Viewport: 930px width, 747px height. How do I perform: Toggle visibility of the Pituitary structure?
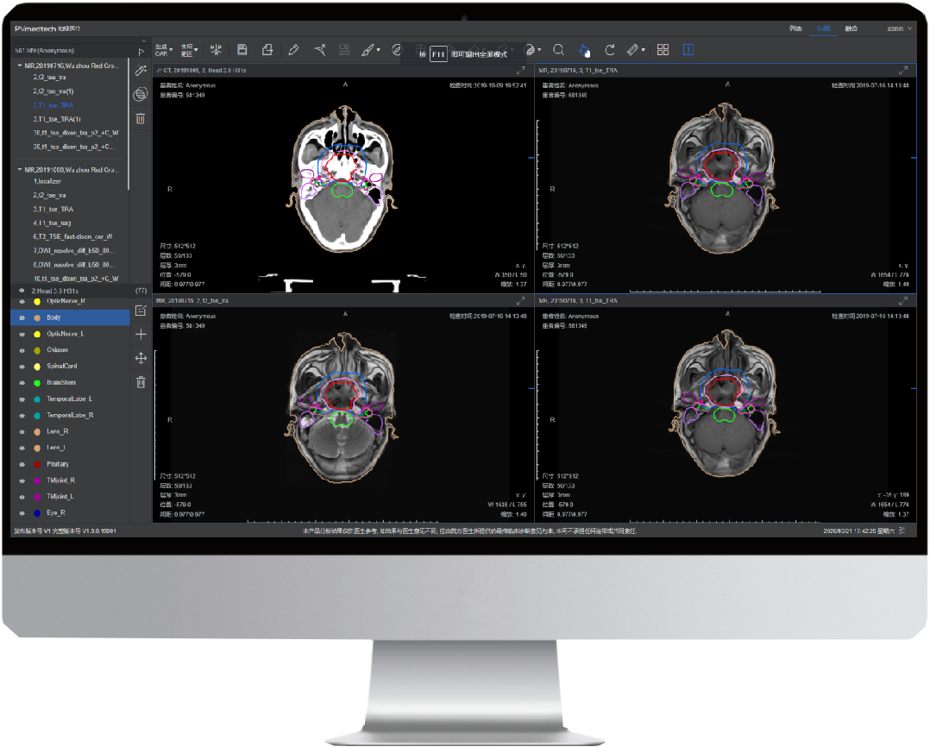(22, 464)
